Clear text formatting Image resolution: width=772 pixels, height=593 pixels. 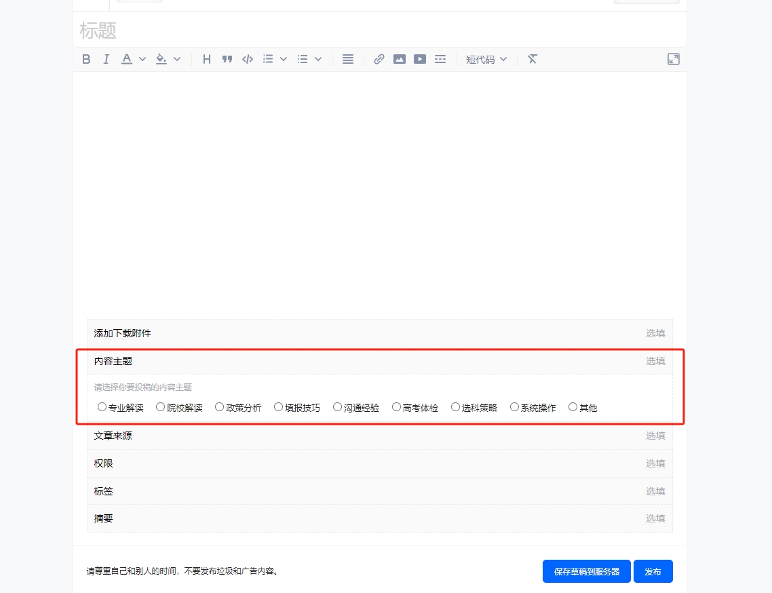point(533,59)
